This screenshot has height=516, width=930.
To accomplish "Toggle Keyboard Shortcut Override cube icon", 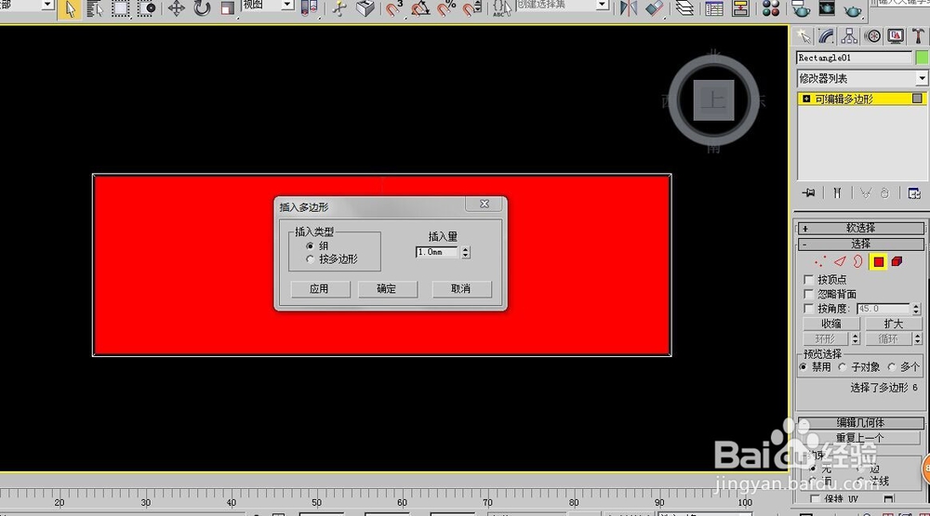I will [x=365, y=9].
